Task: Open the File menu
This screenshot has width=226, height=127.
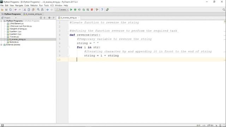Action: 2,6
